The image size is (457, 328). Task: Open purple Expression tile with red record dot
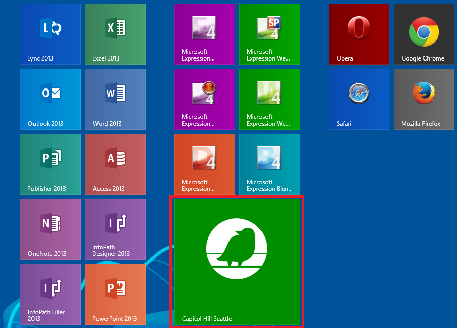[x=205, y=99]
